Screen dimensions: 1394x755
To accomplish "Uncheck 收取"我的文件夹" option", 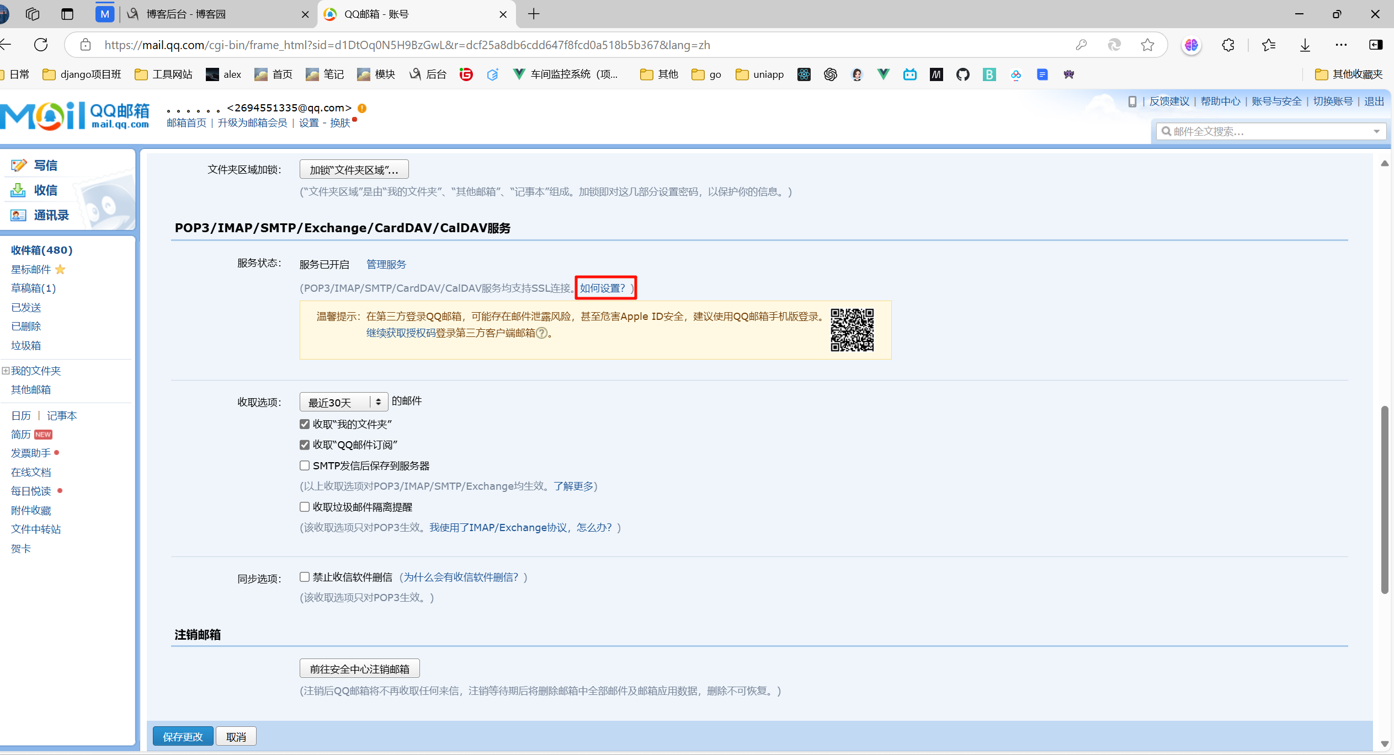I will [305, 424].
